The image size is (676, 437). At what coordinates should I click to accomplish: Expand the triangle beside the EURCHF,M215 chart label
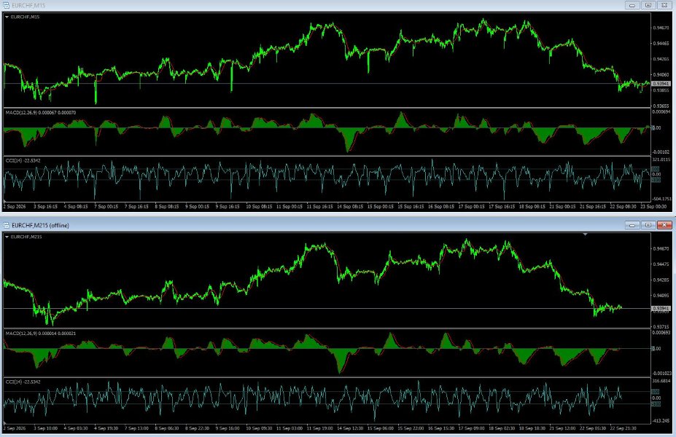[7, 237]
